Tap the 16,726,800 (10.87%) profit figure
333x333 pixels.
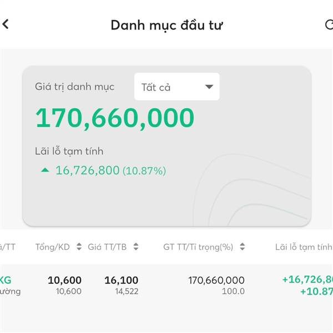point(110,170)
